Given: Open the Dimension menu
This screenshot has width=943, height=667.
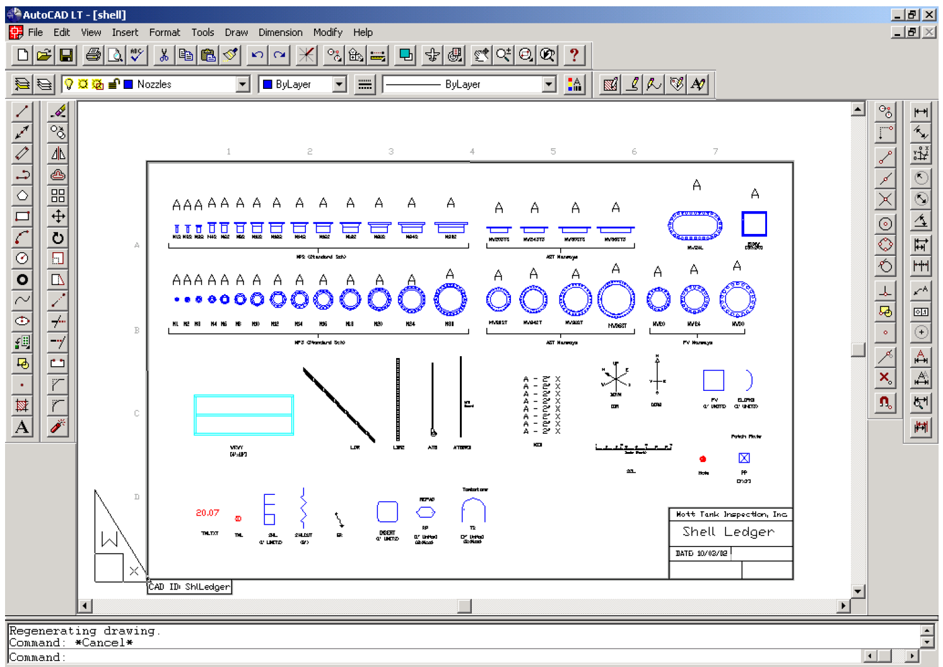Looking at the screenshot, I should click(280, 32).
